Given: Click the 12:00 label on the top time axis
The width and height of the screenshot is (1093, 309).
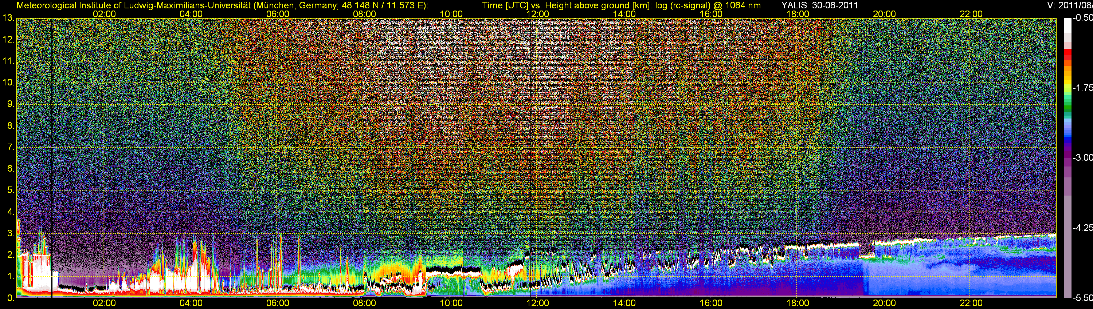Looking at the screenshot, I should click(538, 14).
